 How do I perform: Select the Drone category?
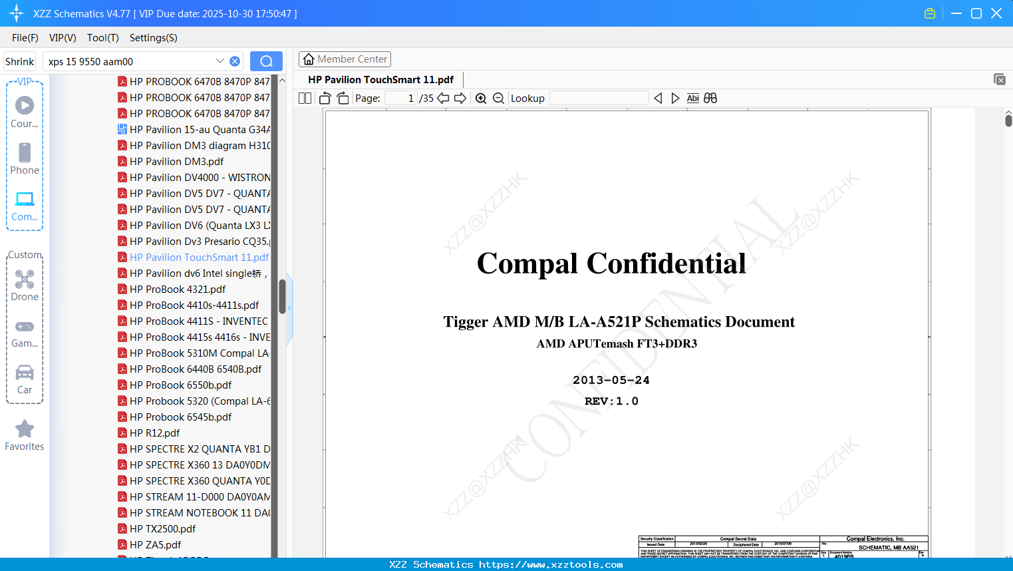coord(25,285)
